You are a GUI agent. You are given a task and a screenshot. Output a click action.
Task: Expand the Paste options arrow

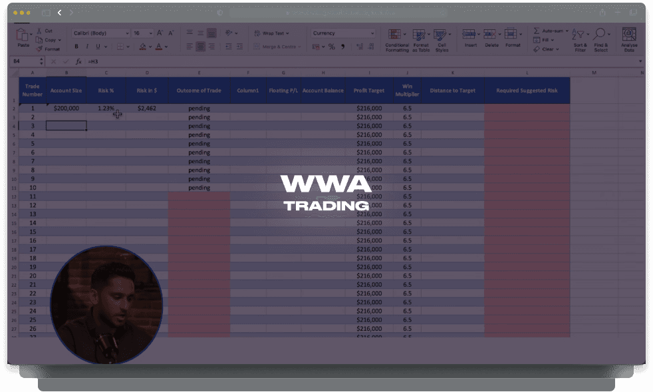(31, 34)
